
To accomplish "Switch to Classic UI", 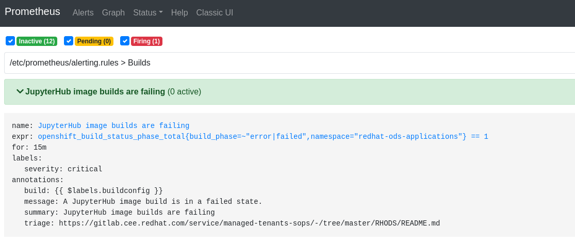I will (x=215, y=12).
